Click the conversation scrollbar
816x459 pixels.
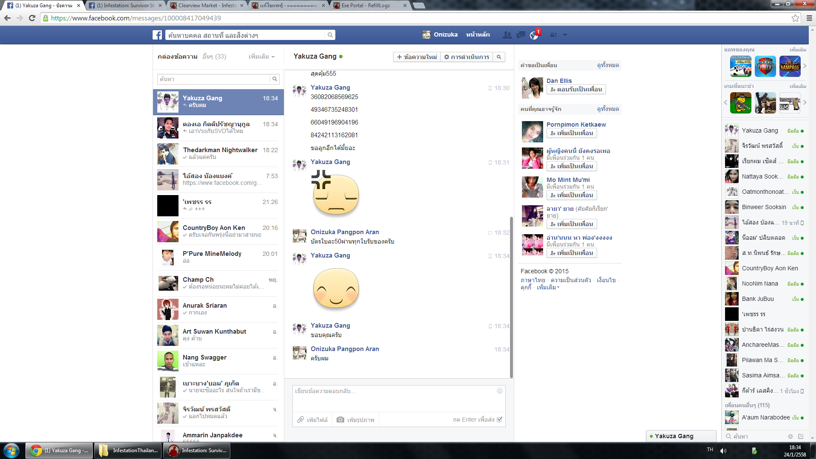[511, 297]
